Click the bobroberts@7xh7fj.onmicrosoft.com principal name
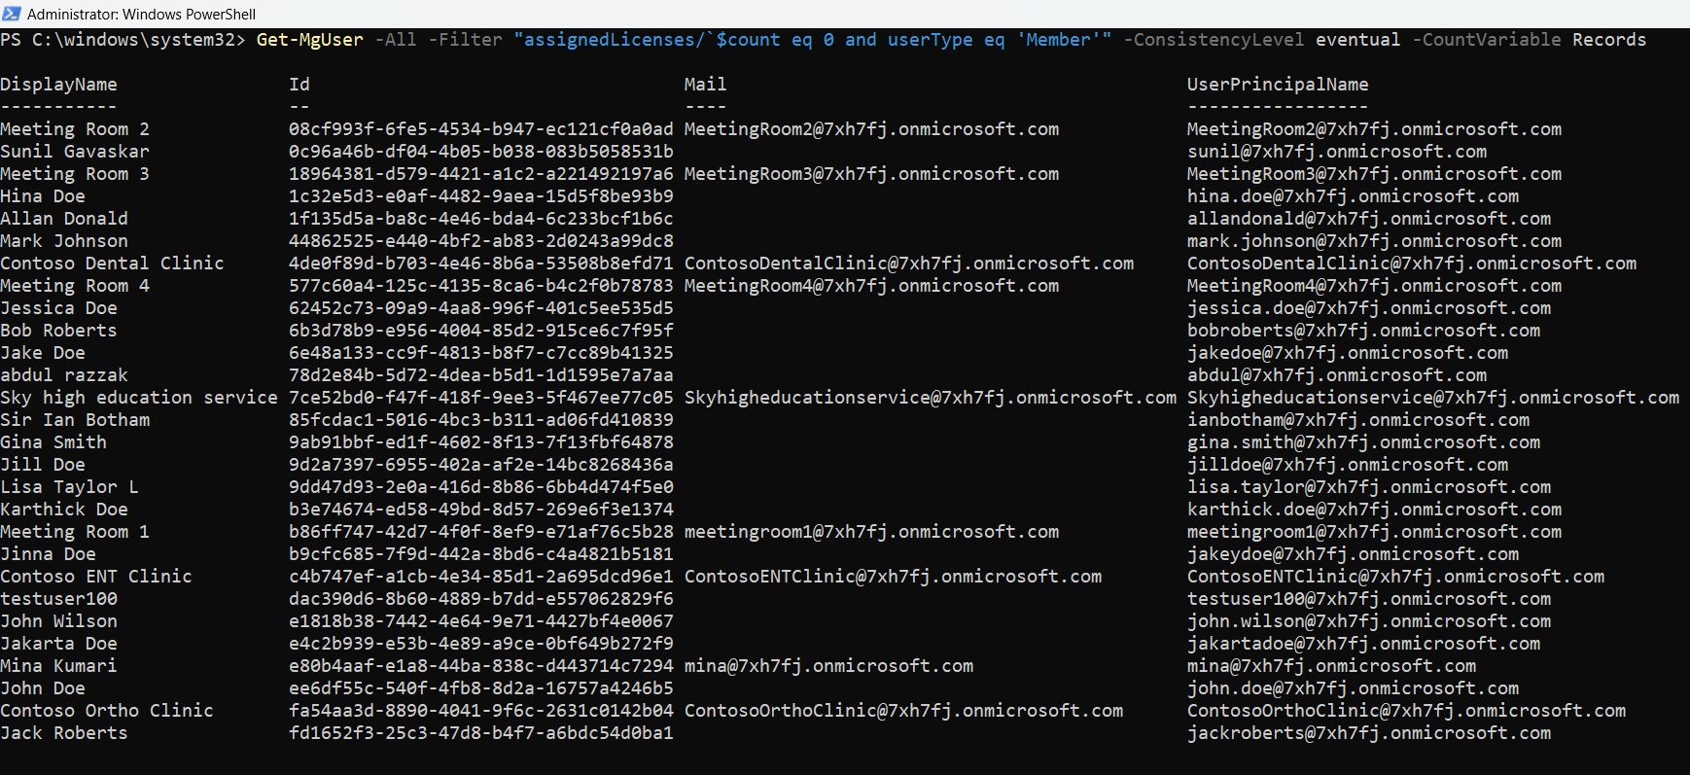 pos(1363,331)
